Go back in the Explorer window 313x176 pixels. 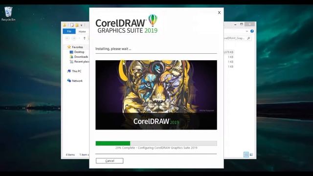[67, 38]
